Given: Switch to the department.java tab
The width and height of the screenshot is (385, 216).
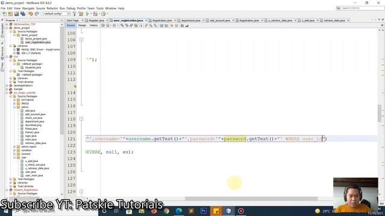Looking at the screenshot, I should click(191, 20).
